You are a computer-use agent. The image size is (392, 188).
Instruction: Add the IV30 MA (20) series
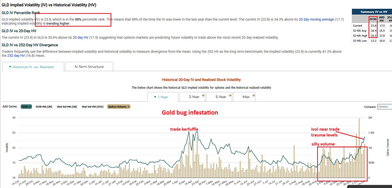[44, 107]
